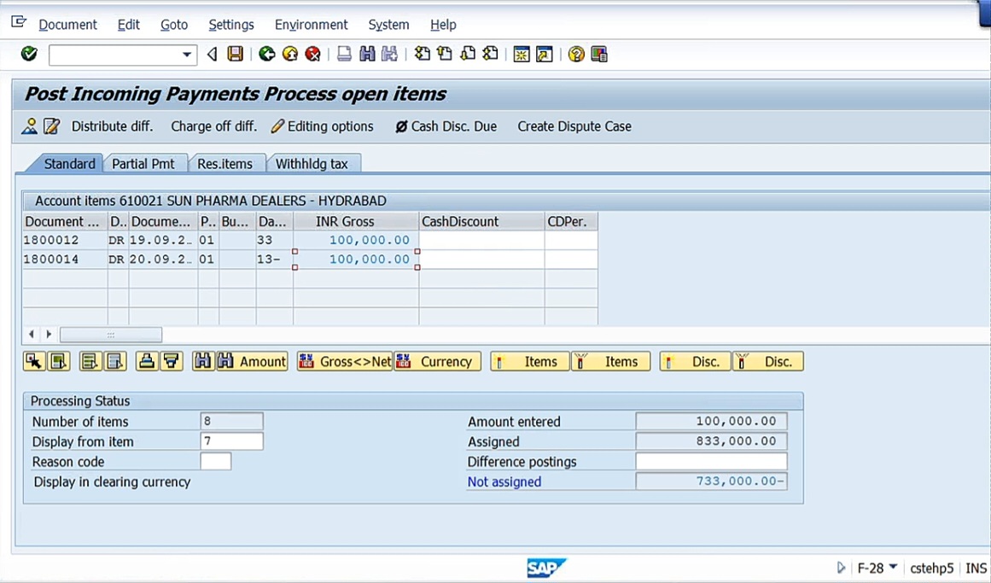Switch to the Withhldg tax tab
The height and width of the screenshot is (583, 991).
pos(312,164)
